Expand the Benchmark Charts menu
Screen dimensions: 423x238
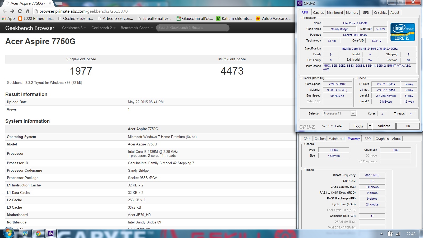[x=137, y=28]
